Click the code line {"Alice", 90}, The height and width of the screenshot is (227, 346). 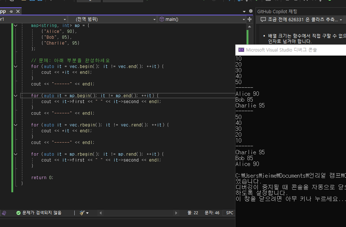pyautogui.click(x=59, y=31)
